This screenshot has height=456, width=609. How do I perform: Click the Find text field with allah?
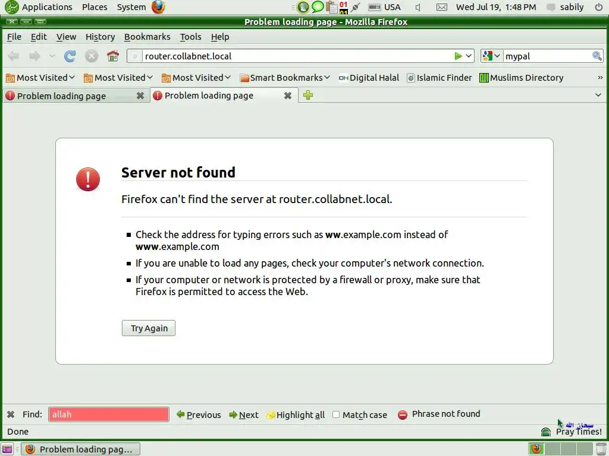point(109,414)
